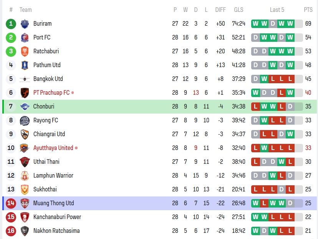Click the GLS column header
This screenshot has height=239, width=318.
click(238, 10)
